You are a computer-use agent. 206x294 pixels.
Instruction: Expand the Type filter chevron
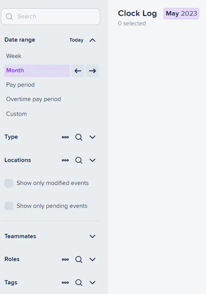pyautogui.click(x=92, y=137)
